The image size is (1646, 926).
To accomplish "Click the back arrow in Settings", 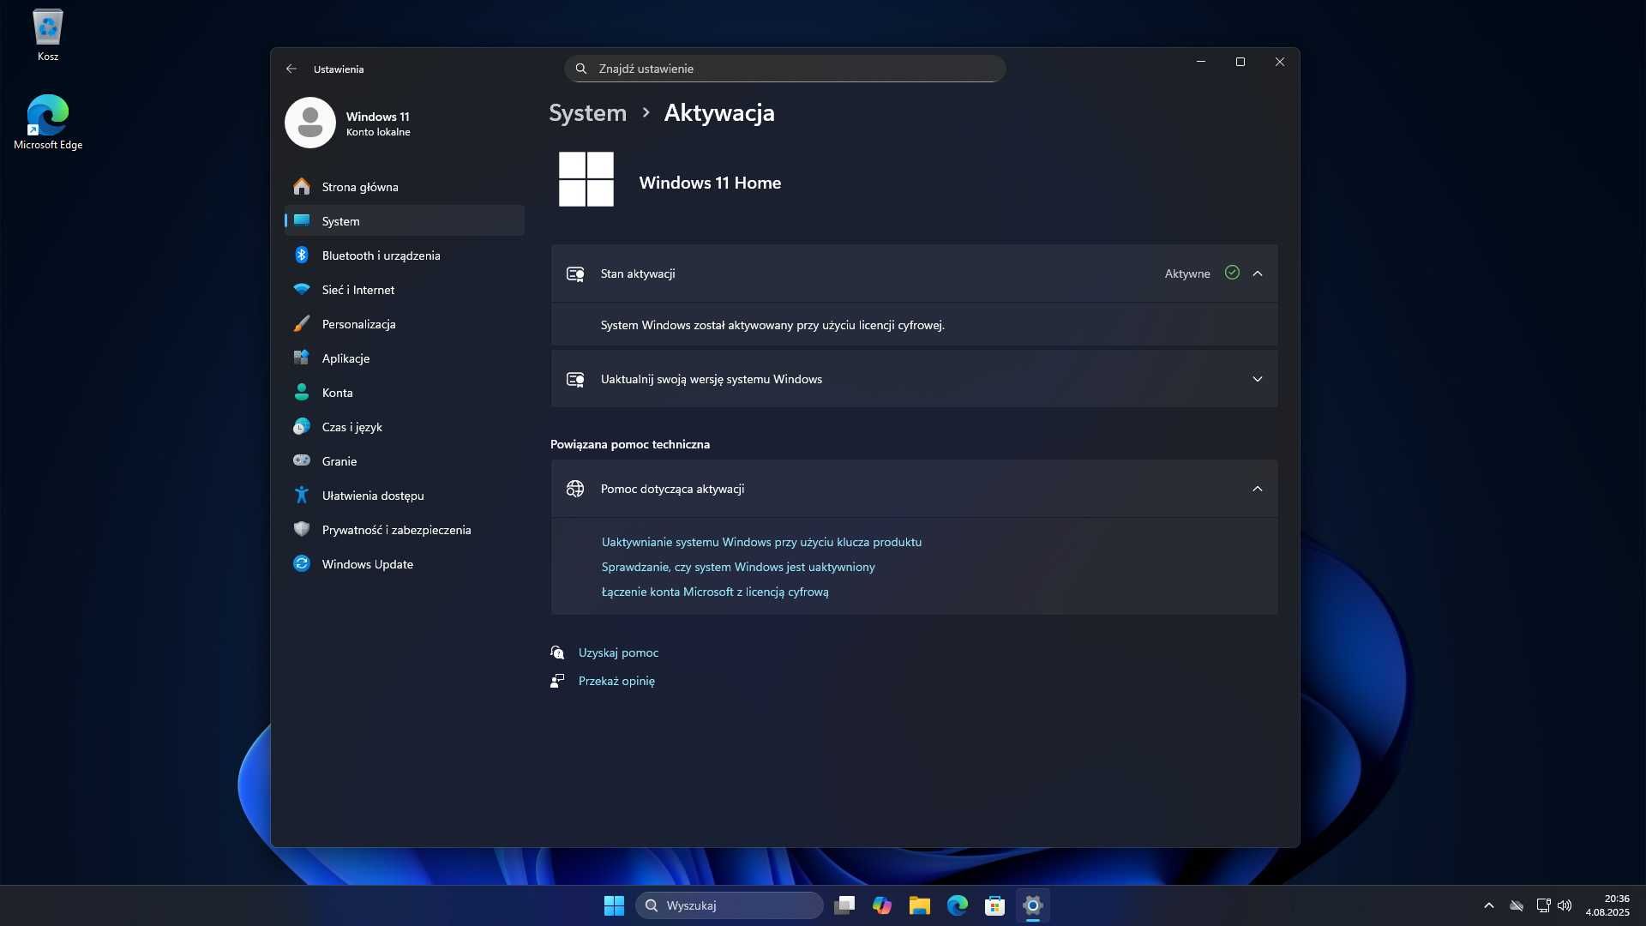I will (x=291, y=69).
